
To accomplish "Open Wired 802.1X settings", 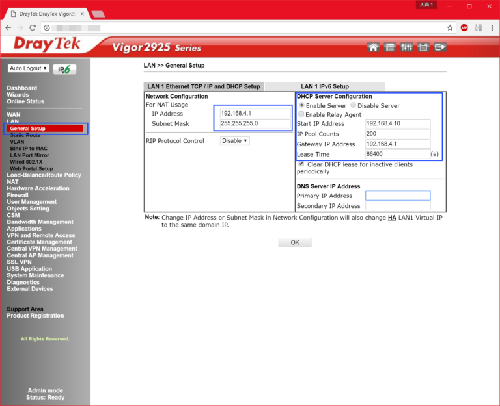I will pyautogui.click(x=26, y=162).
